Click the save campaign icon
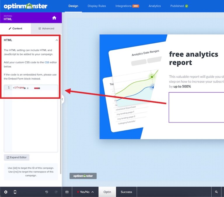 click(67, 192)
